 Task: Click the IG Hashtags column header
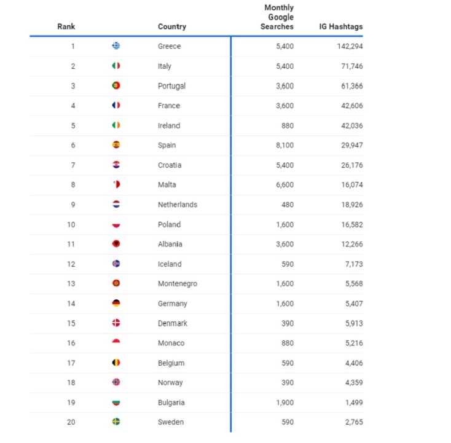[x=341, y=27]
